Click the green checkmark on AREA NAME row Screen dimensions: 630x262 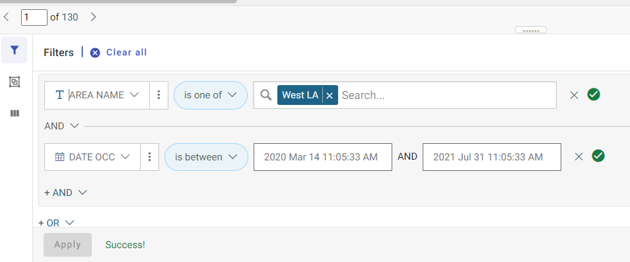click(594, 94)
